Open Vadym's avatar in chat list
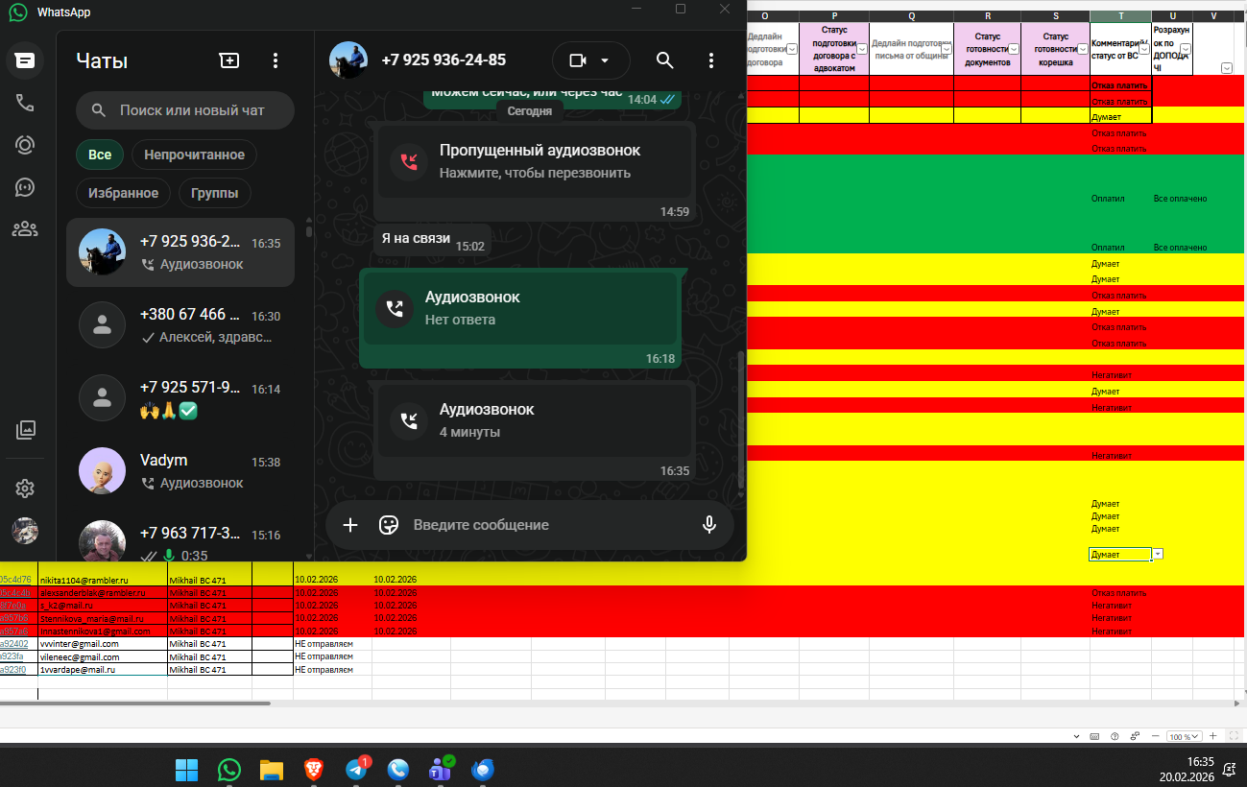The image size is (1247, 787). [x=102, y=471]
